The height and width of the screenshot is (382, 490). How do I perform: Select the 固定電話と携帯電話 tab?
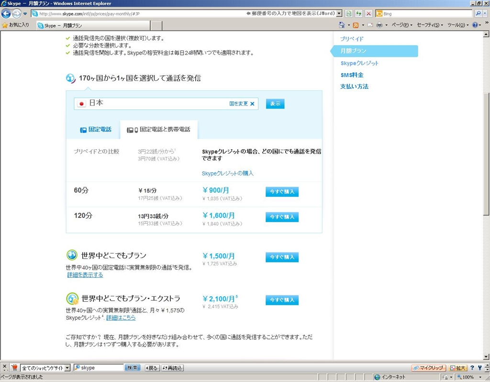point(159,130)
